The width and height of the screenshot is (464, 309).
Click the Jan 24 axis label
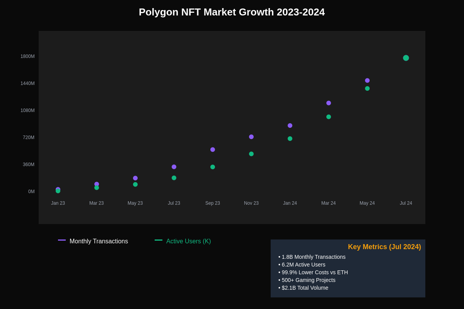pos(290,203)
